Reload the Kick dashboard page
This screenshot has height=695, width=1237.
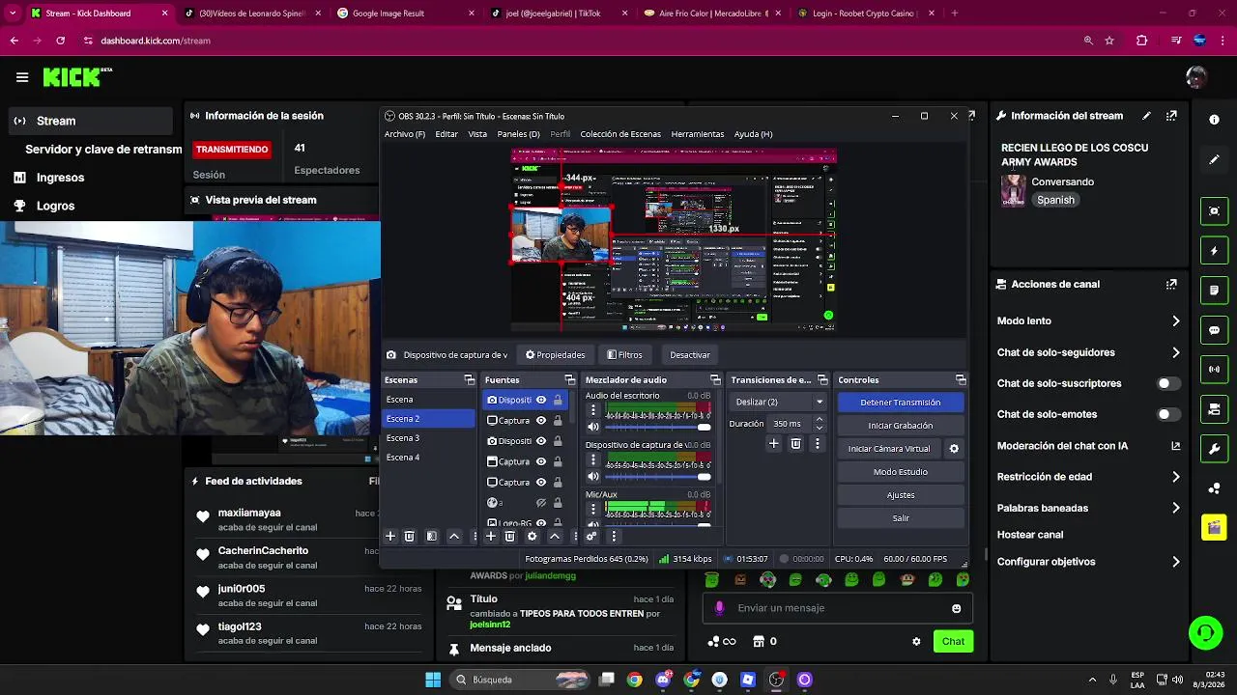coord(60,41)
